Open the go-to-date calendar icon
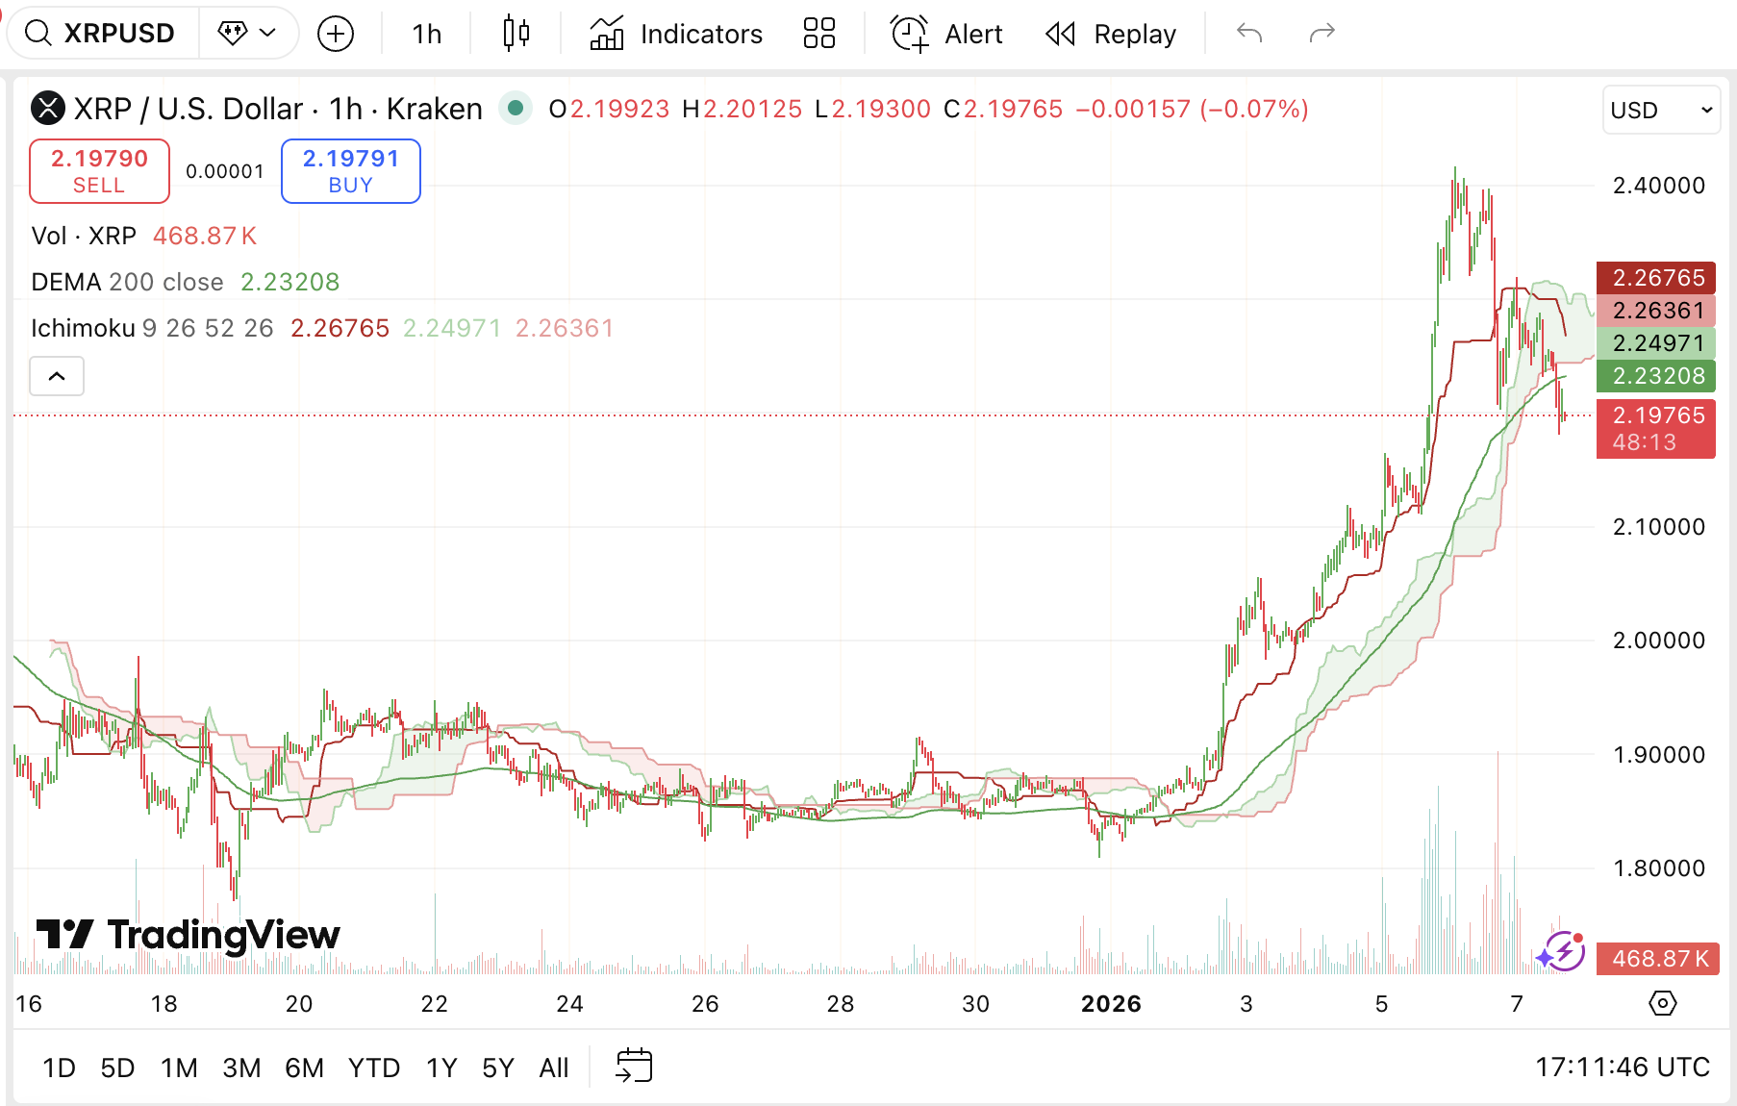This screenshot has height=1106, width=1737. point(634,1067)
